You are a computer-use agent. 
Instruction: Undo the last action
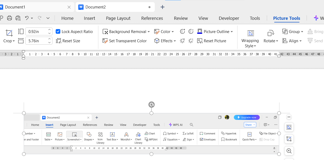click(27, 18)
